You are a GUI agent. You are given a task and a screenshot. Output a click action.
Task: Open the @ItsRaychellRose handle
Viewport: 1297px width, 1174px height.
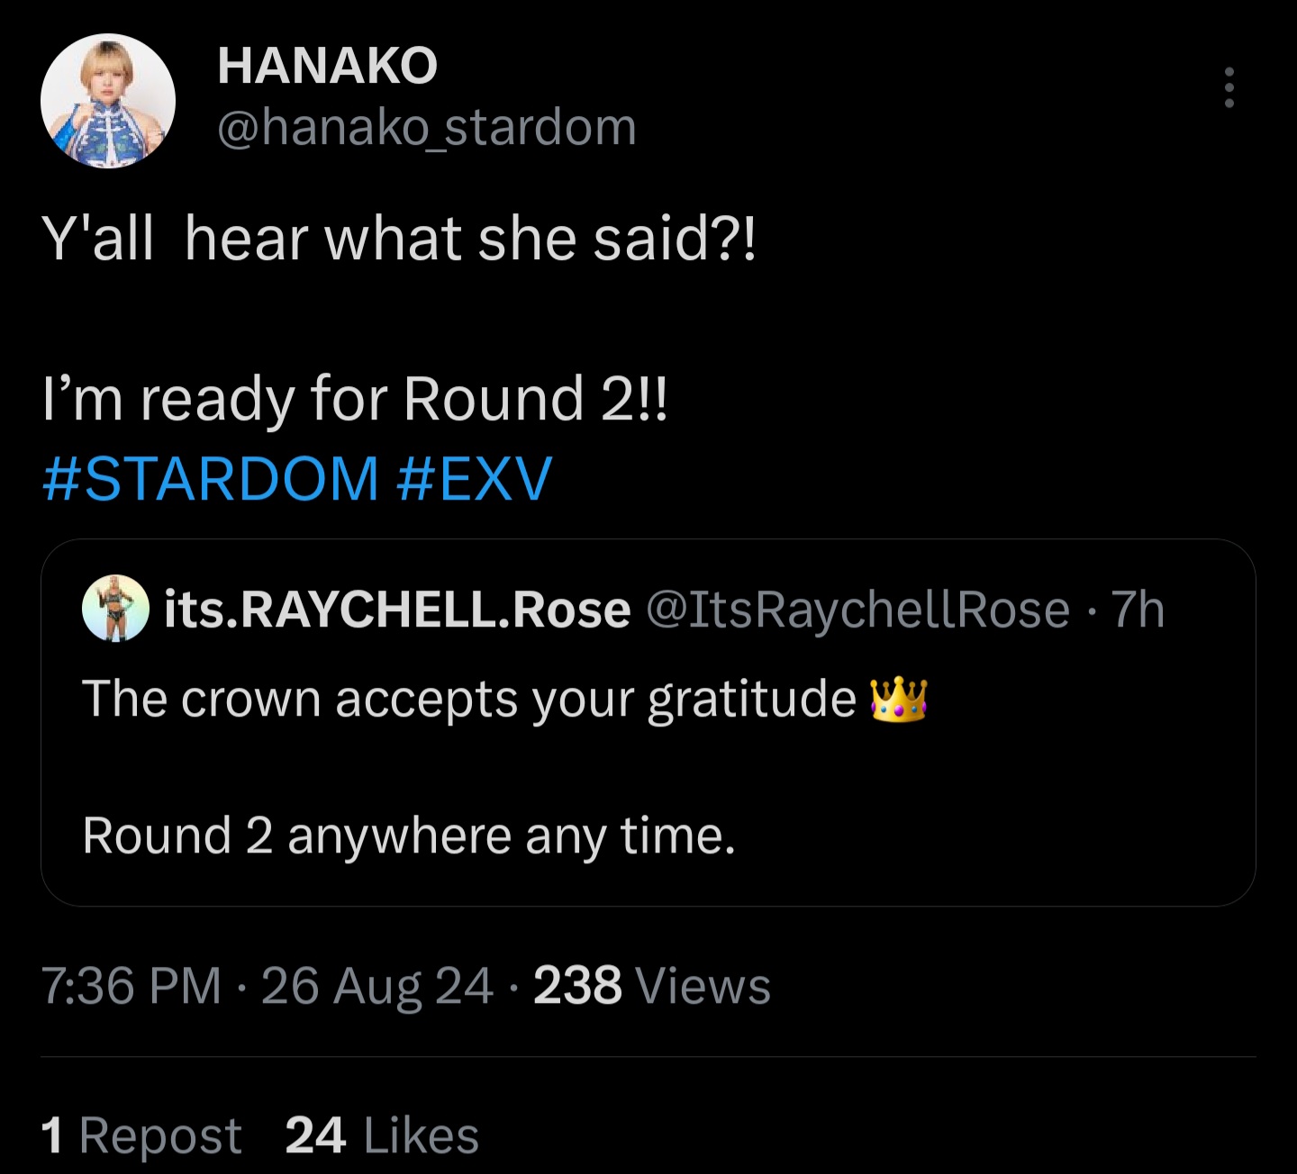tap(858, 610)
